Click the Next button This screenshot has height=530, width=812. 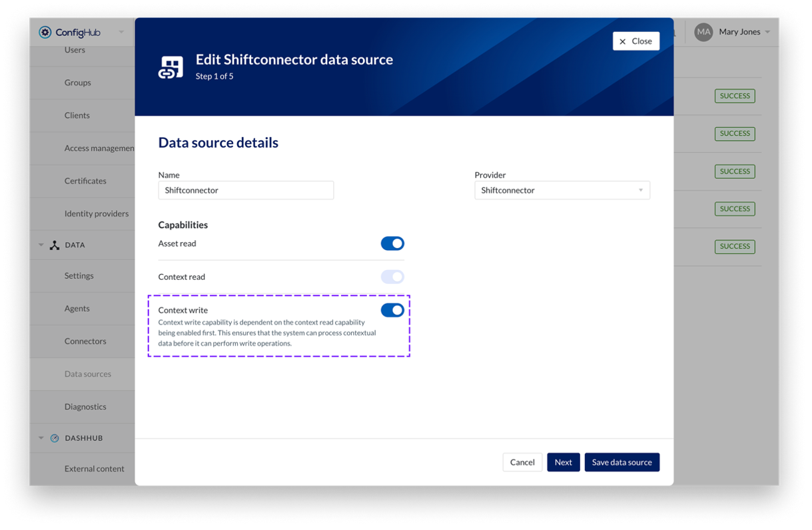pos(563,462)
